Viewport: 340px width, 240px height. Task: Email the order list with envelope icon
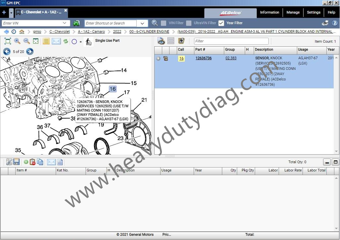pyautogui.click(x=51, y=162)
